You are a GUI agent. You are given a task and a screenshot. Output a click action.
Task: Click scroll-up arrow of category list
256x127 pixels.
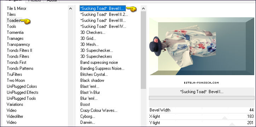[70, 8]
